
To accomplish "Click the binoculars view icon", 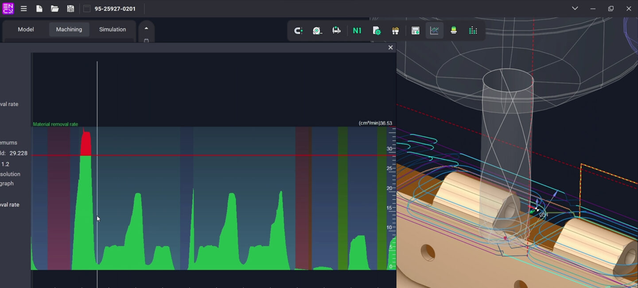I will [396, 31].
